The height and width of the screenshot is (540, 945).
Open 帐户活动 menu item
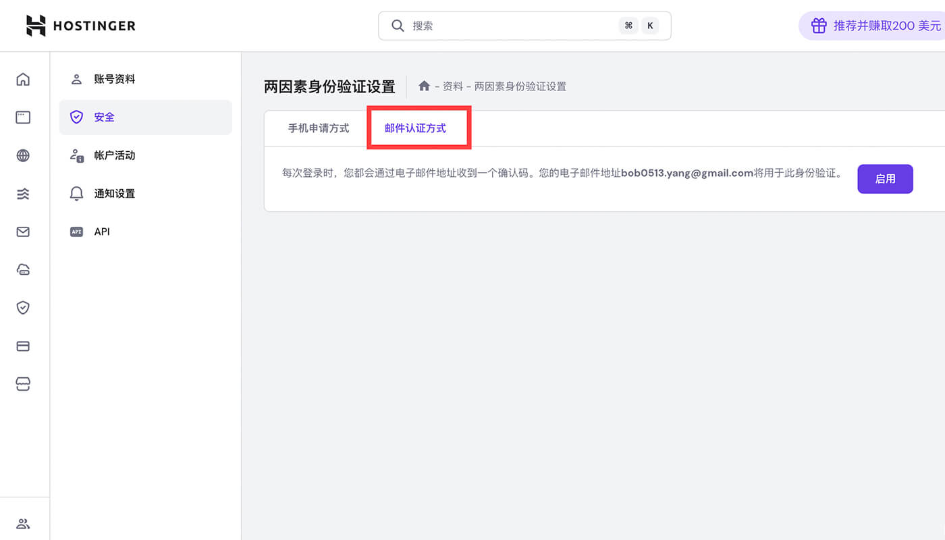click(x=145, y=155)
